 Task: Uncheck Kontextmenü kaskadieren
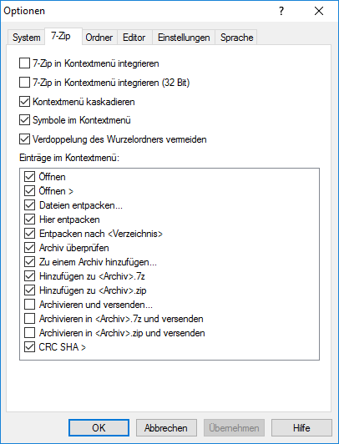coord(24,102)
